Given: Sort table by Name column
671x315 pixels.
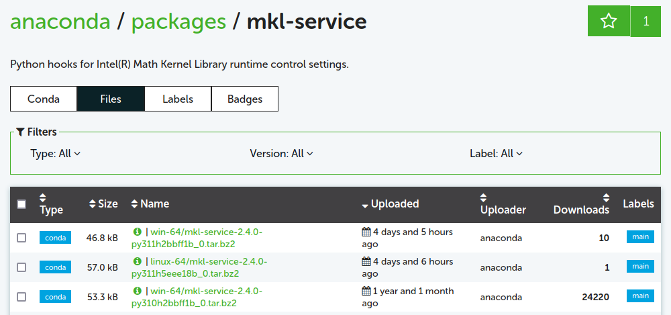Looking at the screenshot, I should pos(150,204).
